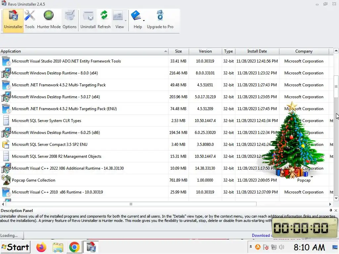The image size is (339, 254).
Task: Close the Description Panel
Action: (336, 210)
